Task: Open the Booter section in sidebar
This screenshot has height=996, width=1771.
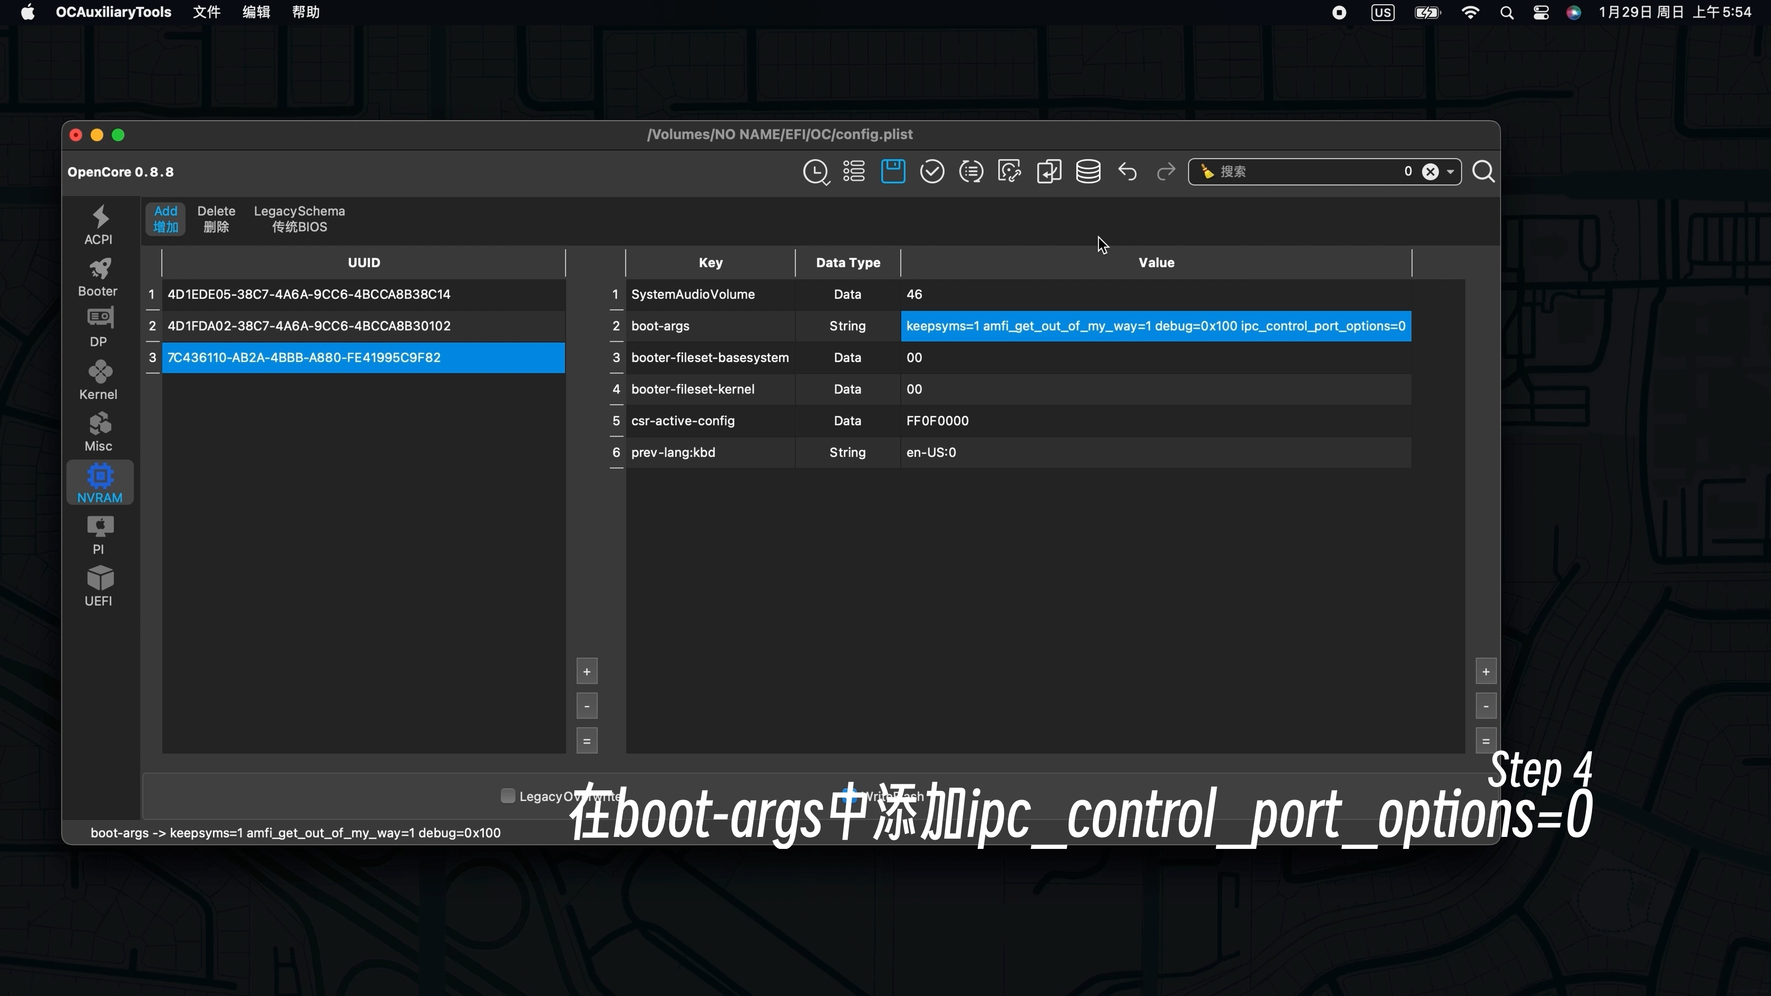Action: point(99,276)
